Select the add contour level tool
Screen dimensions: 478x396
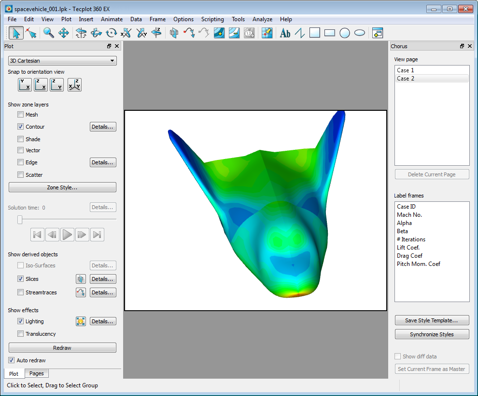[x=219, y=33]
